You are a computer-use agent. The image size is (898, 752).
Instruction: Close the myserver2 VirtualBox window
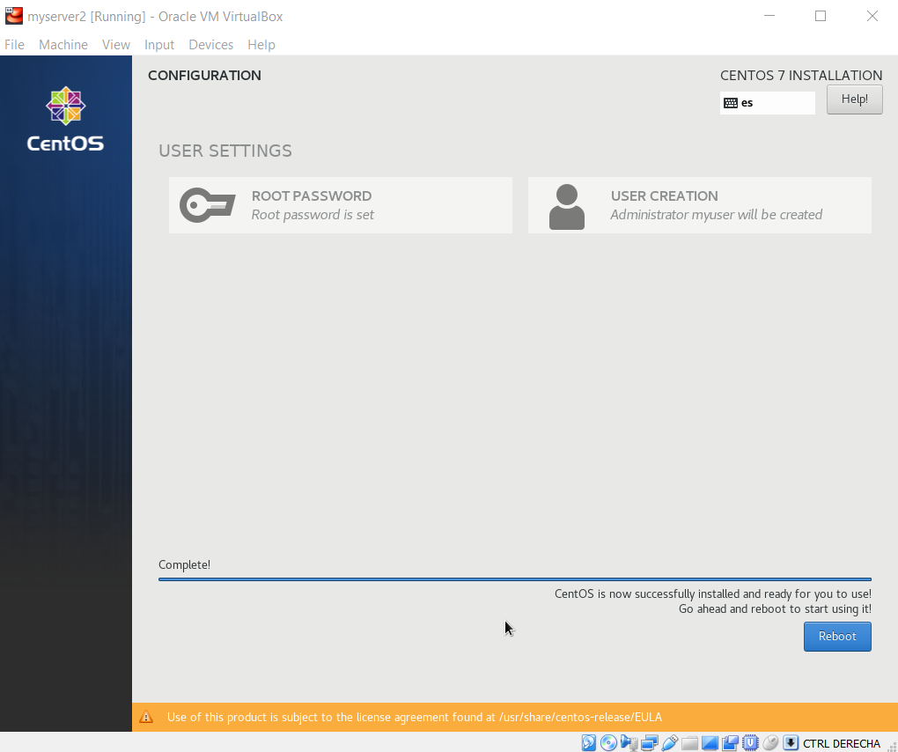pos(872,16)
